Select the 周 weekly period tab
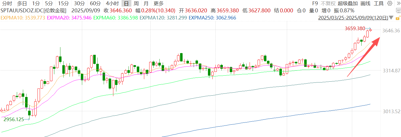Viewport: 401px width, 137px height. (136, 4)
